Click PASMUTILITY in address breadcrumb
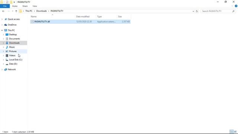The width and height of the screenshot is (238, 134). (57, 11)
